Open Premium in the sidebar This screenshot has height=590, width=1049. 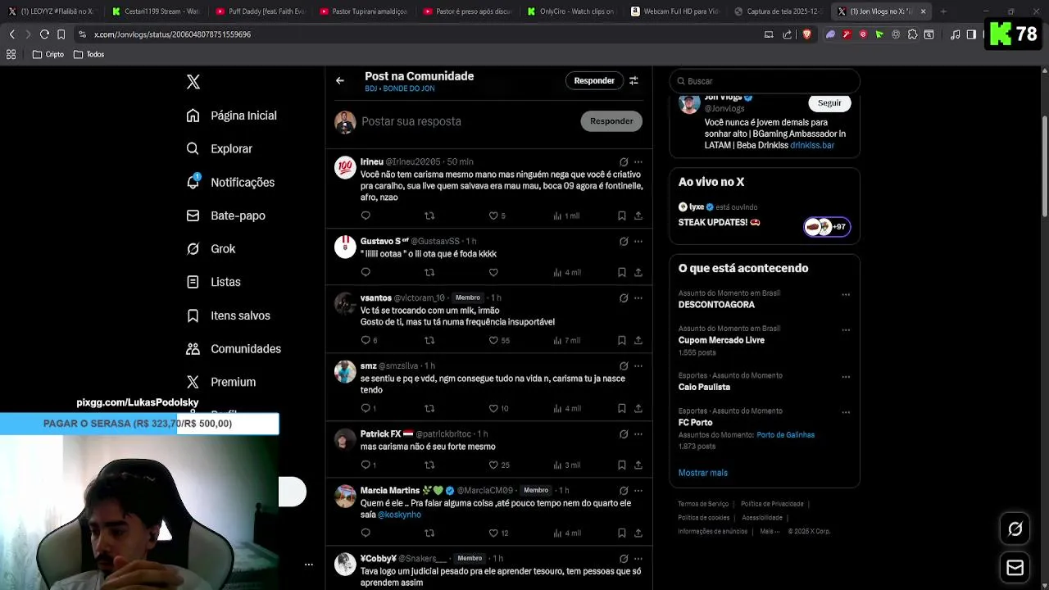tap(221, 382)
